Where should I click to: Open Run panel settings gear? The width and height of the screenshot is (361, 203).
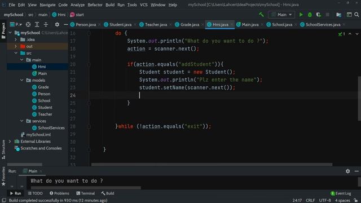(347, 171)
